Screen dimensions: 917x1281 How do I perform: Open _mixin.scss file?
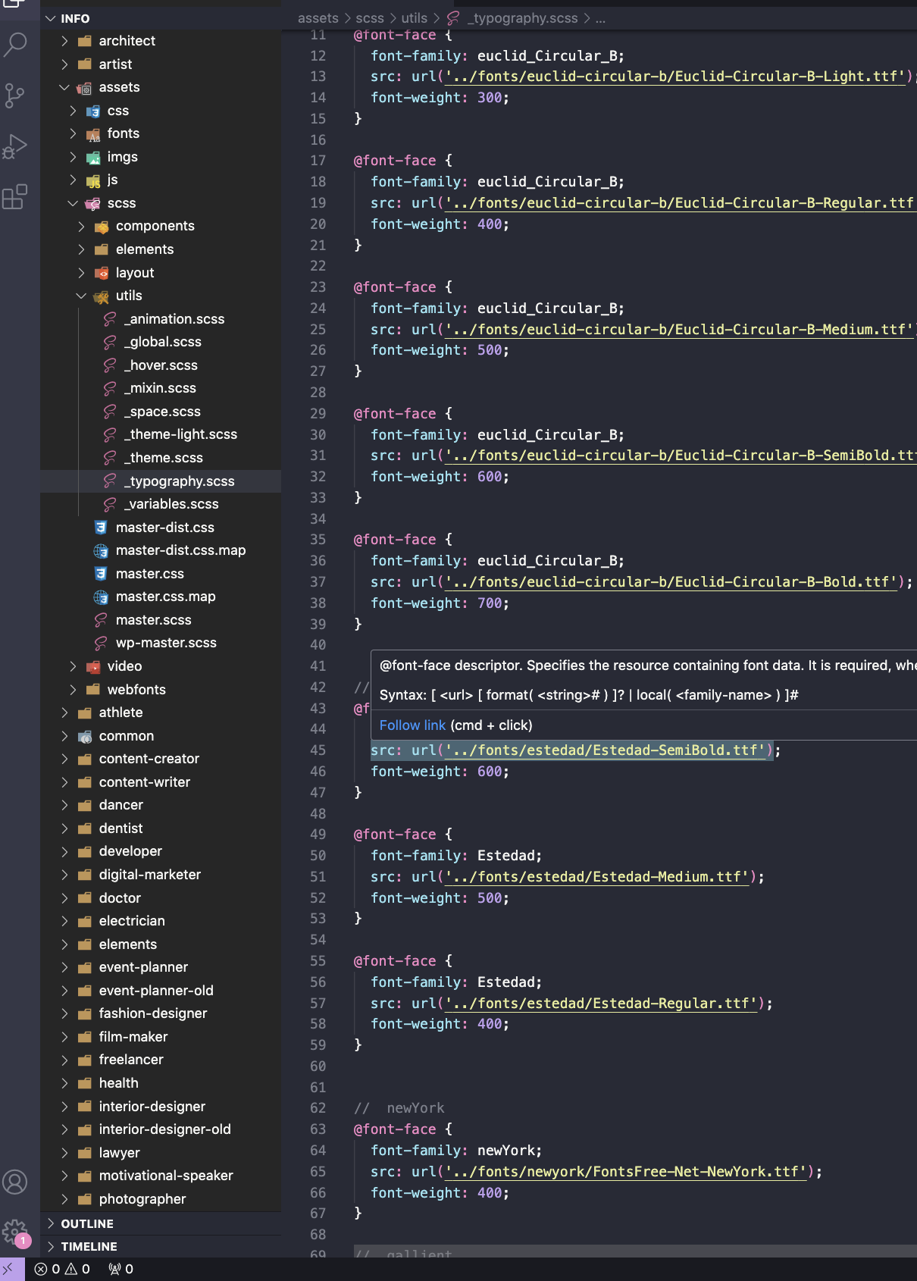tap(160, 388)
